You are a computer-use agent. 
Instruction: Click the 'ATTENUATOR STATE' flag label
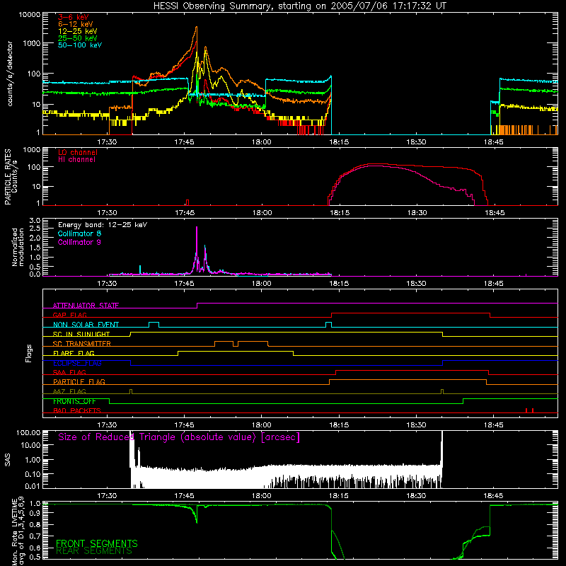pyautogui.click(x=86, y=306)
